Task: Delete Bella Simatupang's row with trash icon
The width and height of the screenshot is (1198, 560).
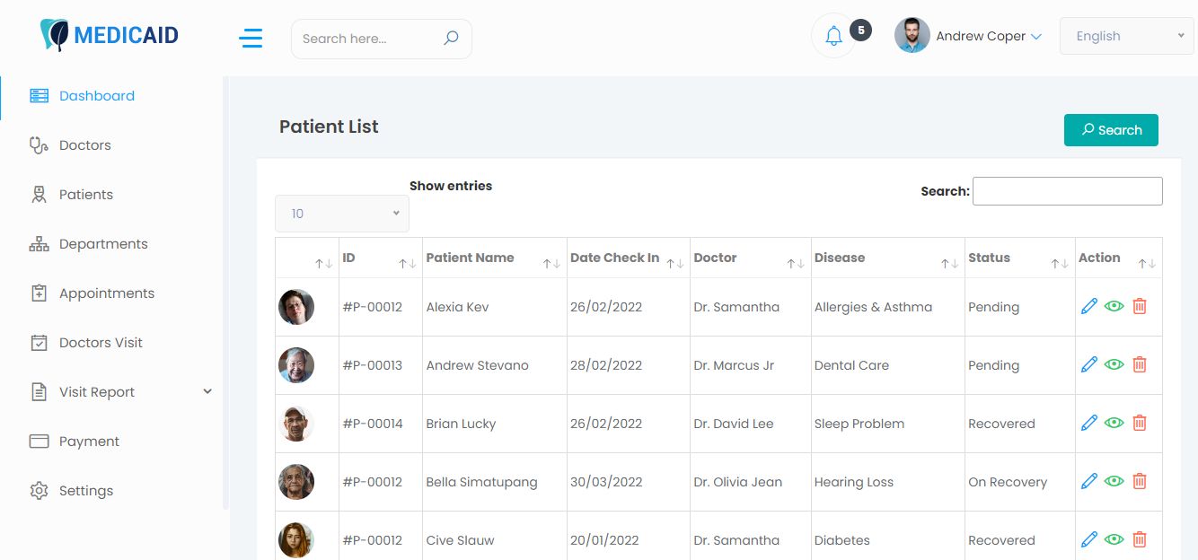Action: pyautogui.click(x=1139, y=481)
